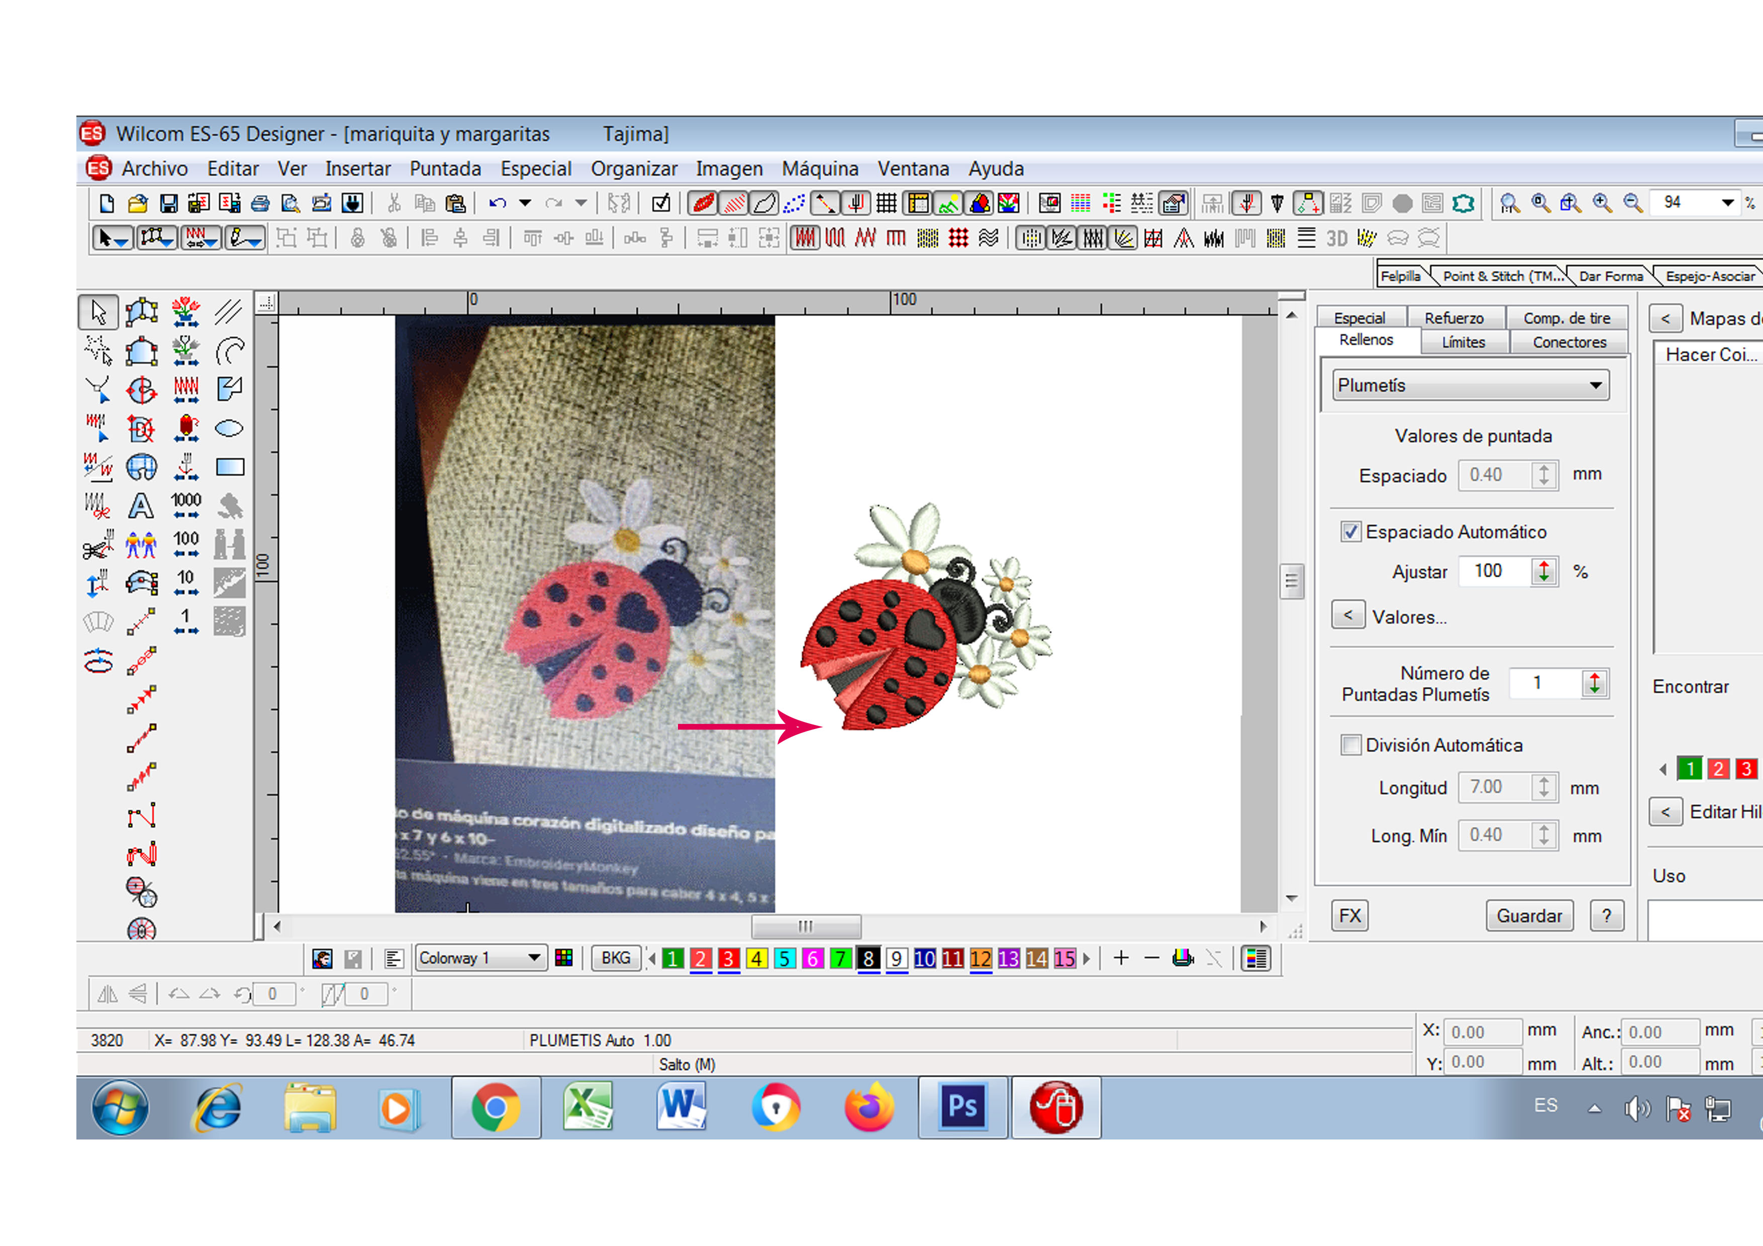
Task: Select the 1000 stitch travel tool
Action: pos(186,506)
